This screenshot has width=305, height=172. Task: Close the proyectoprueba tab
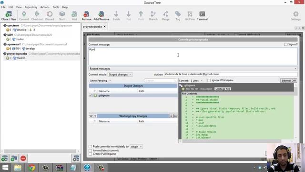click(x=105, y=27)
